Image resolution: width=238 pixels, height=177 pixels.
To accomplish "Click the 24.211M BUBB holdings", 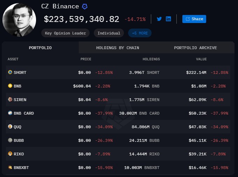I will click(x=144, y=140).
